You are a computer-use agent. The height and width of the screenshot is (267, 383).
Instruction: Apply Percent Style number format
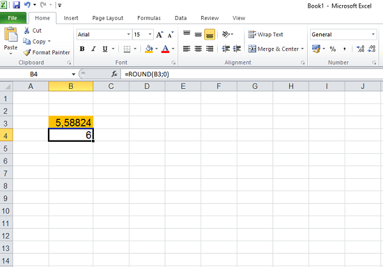333,49
